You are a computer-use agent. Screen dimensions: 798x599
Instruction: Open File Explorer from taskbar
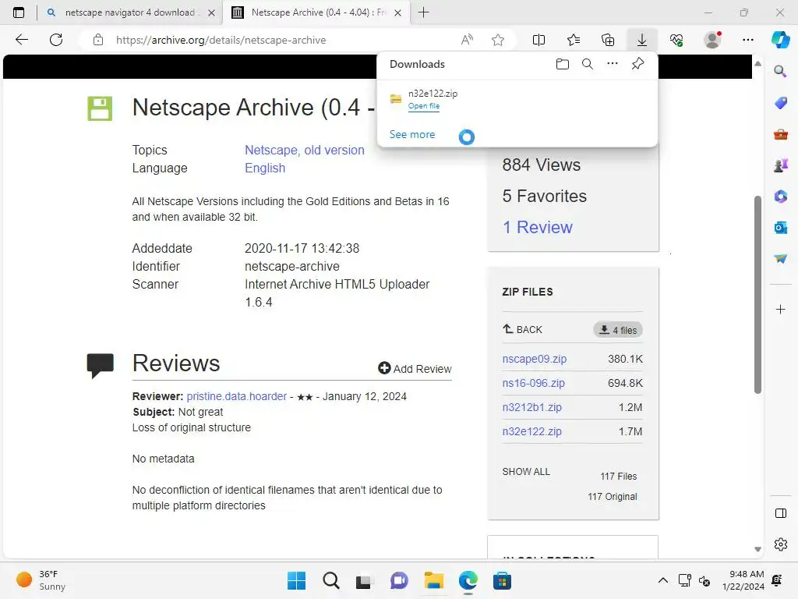tap(433, 580)
